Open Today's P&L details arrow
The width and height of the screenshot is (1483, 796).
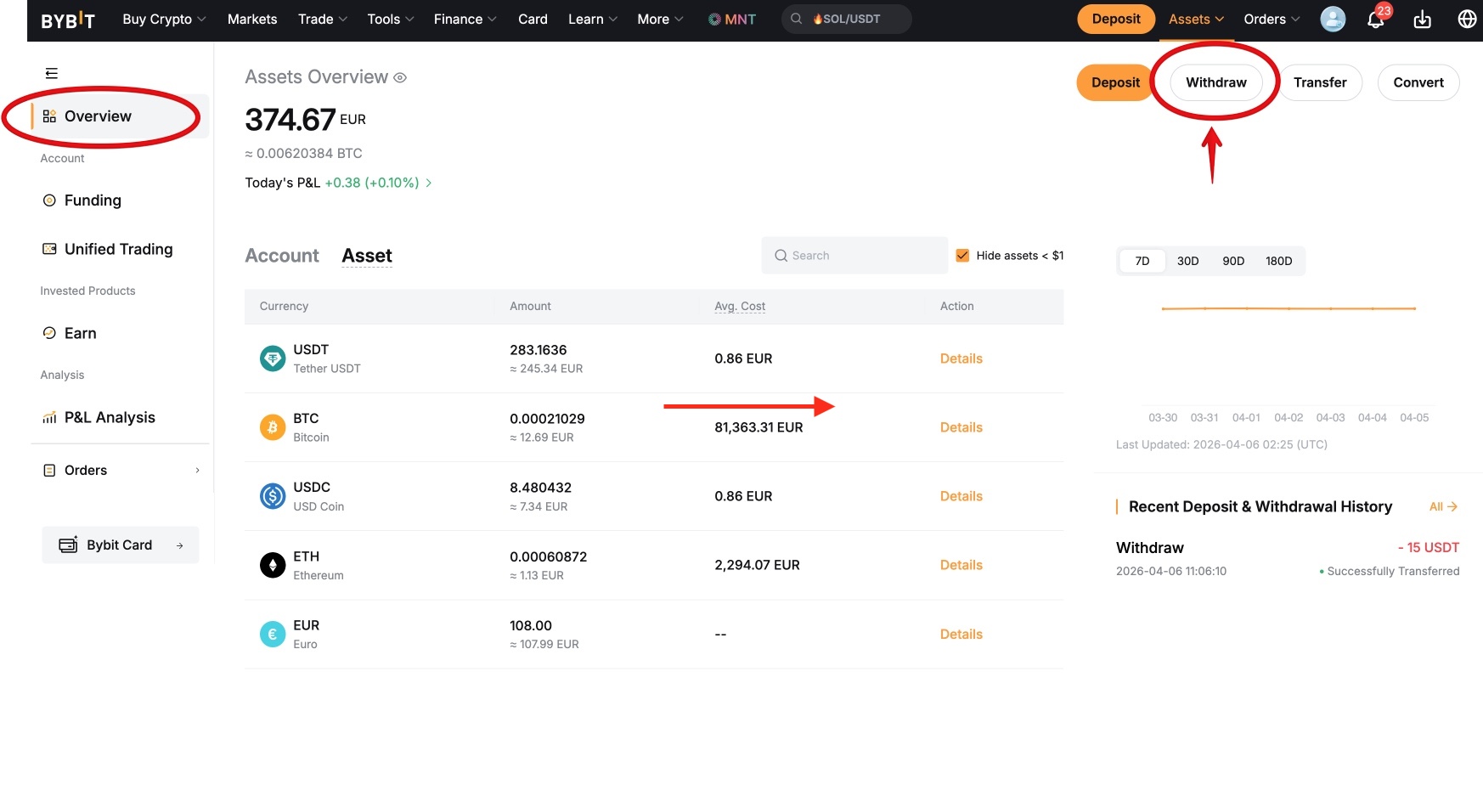(x=429, y=183)
